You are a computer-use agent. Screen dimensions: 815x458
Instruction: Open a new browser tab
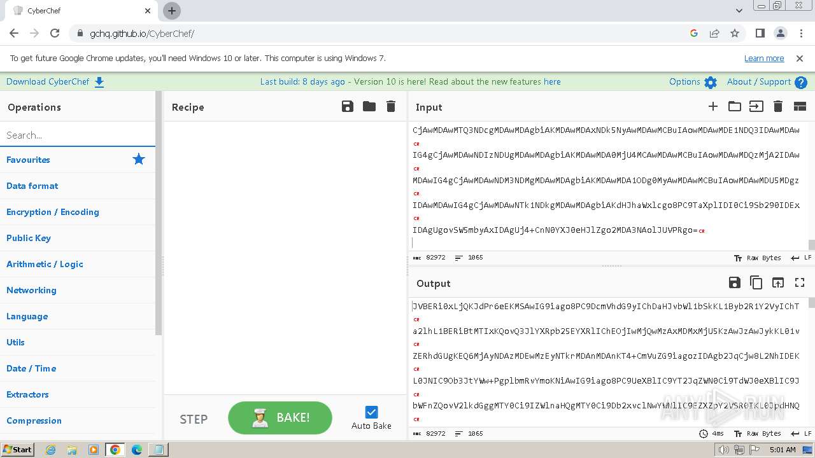click(172, 11)
